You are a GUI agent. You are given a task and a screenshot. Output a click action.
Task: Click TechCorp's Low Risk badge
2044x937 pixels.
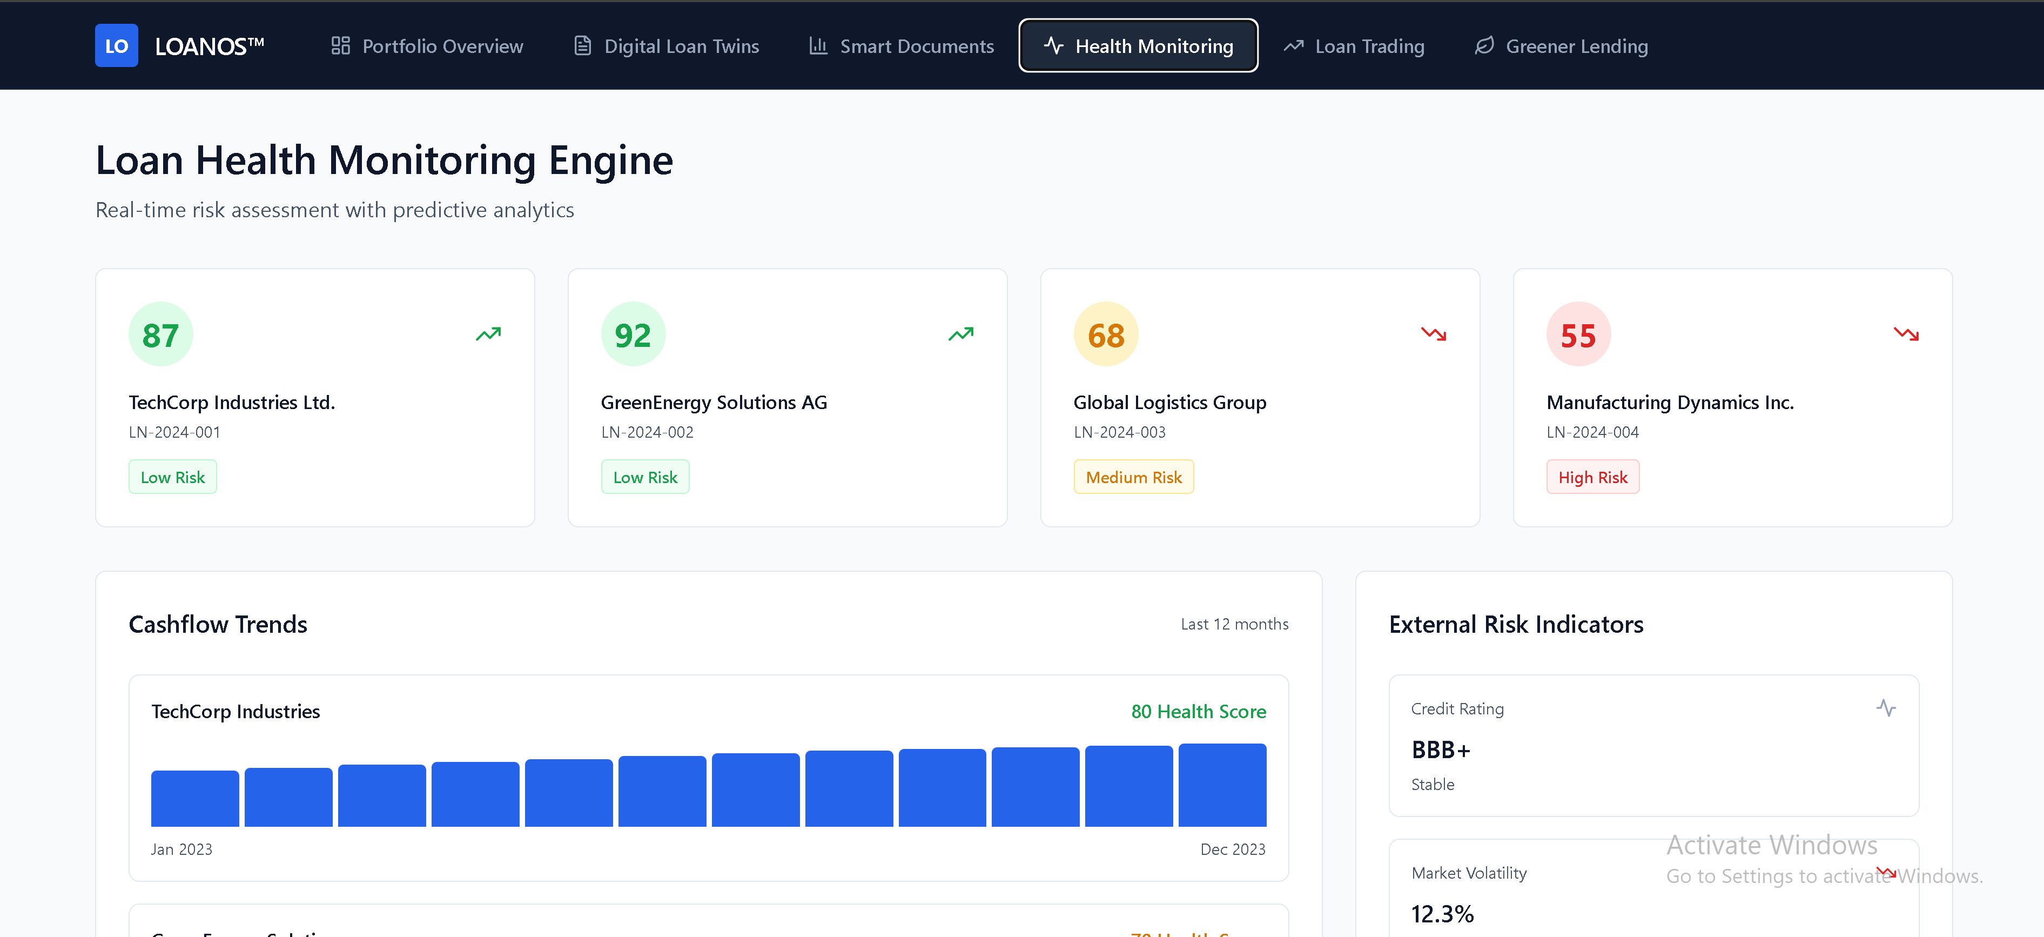pyautogui.click(x=172, y=477)
